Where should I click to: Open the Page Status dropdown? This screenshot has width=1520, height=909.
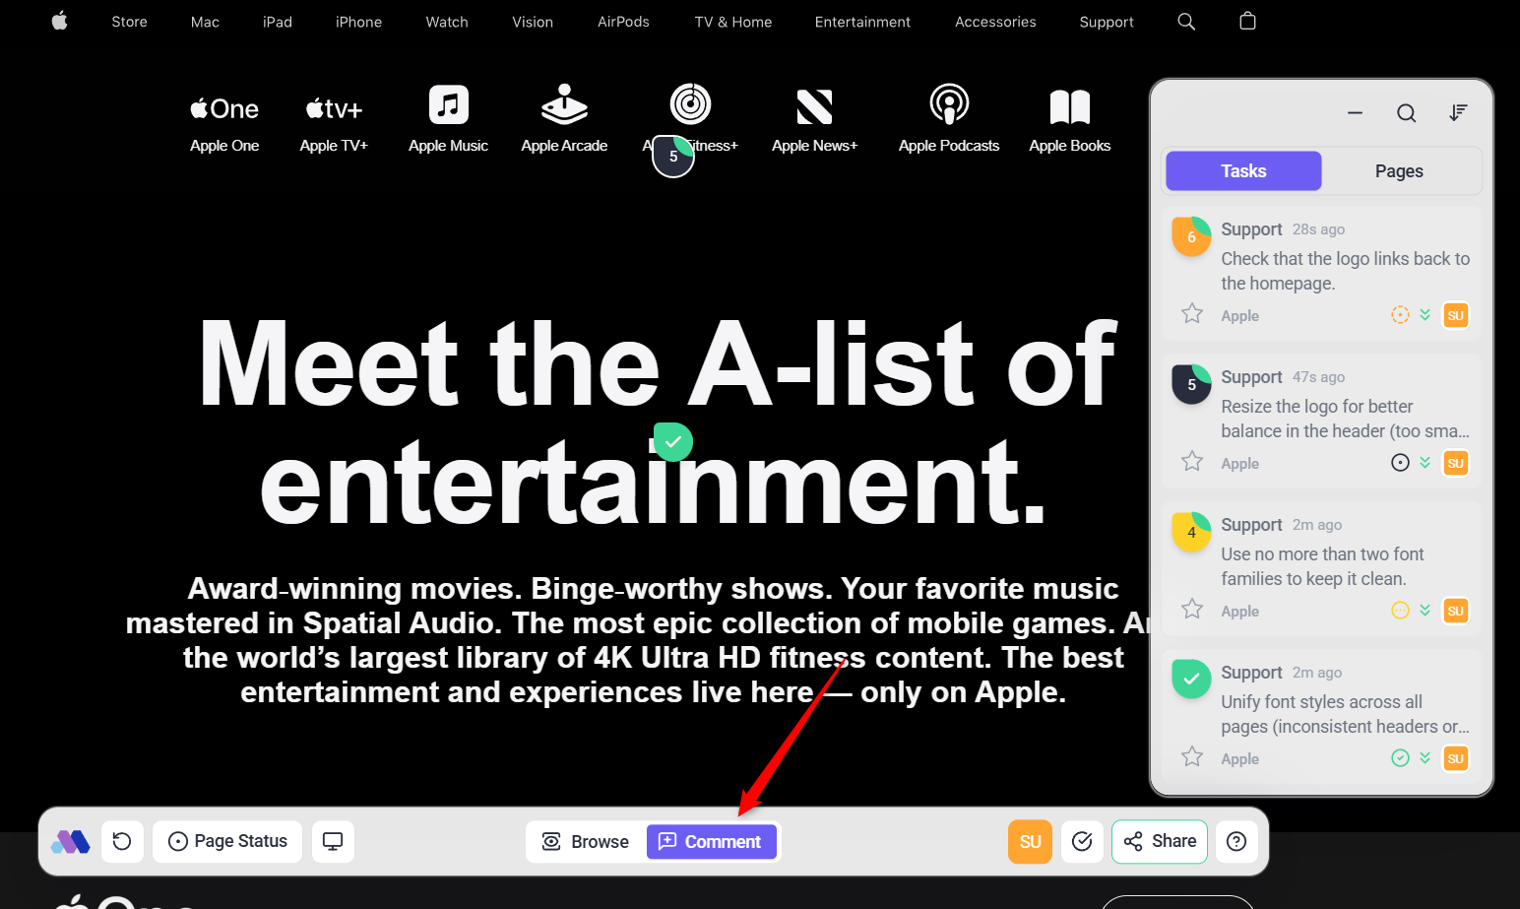227,842
